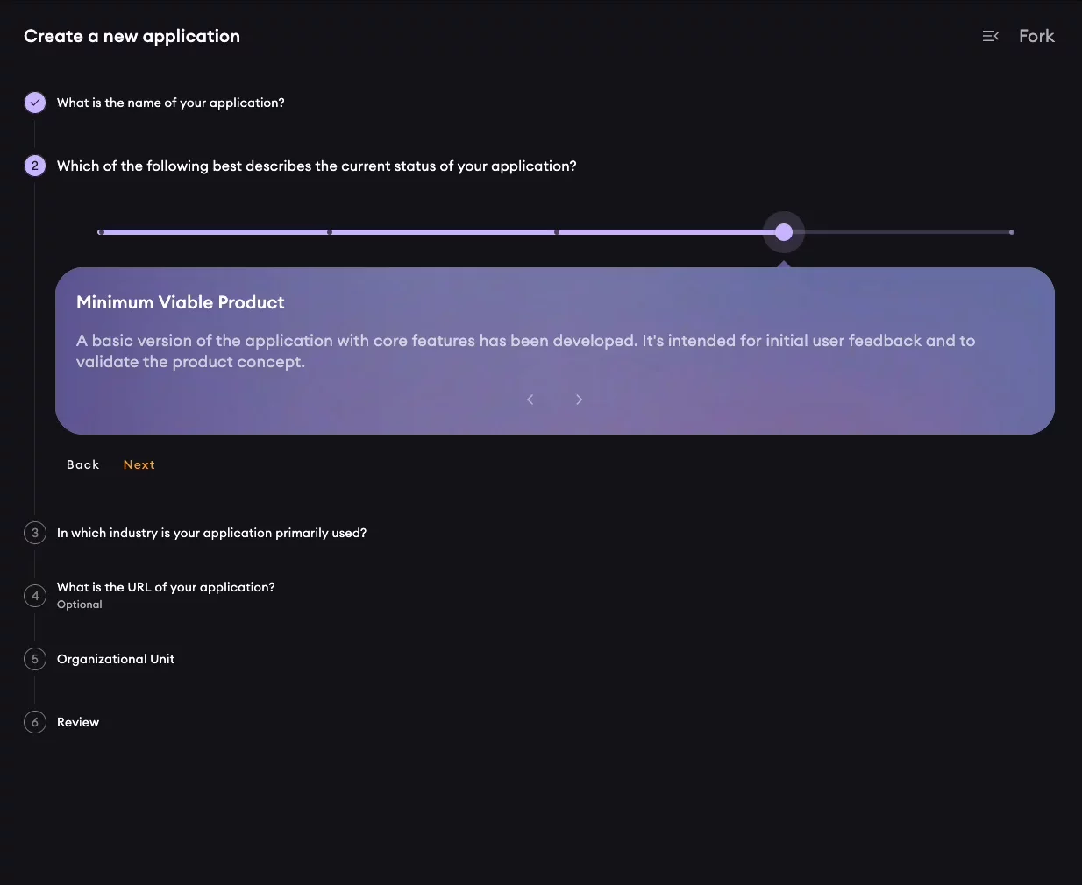Click the step 6 number circle
This screenshot has height=885, width=1082.
[x=35, y=722]
